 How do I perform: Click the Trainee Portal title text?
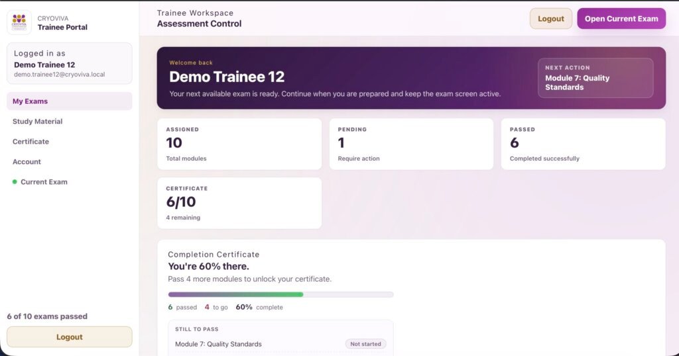click(62, 27)
